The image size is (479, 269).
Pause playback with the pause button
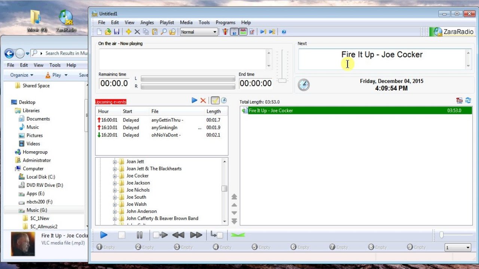point(140,235)
